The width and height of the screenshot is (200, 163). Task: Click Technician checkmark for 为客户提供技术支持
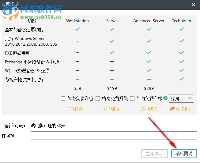coord(182,79)
